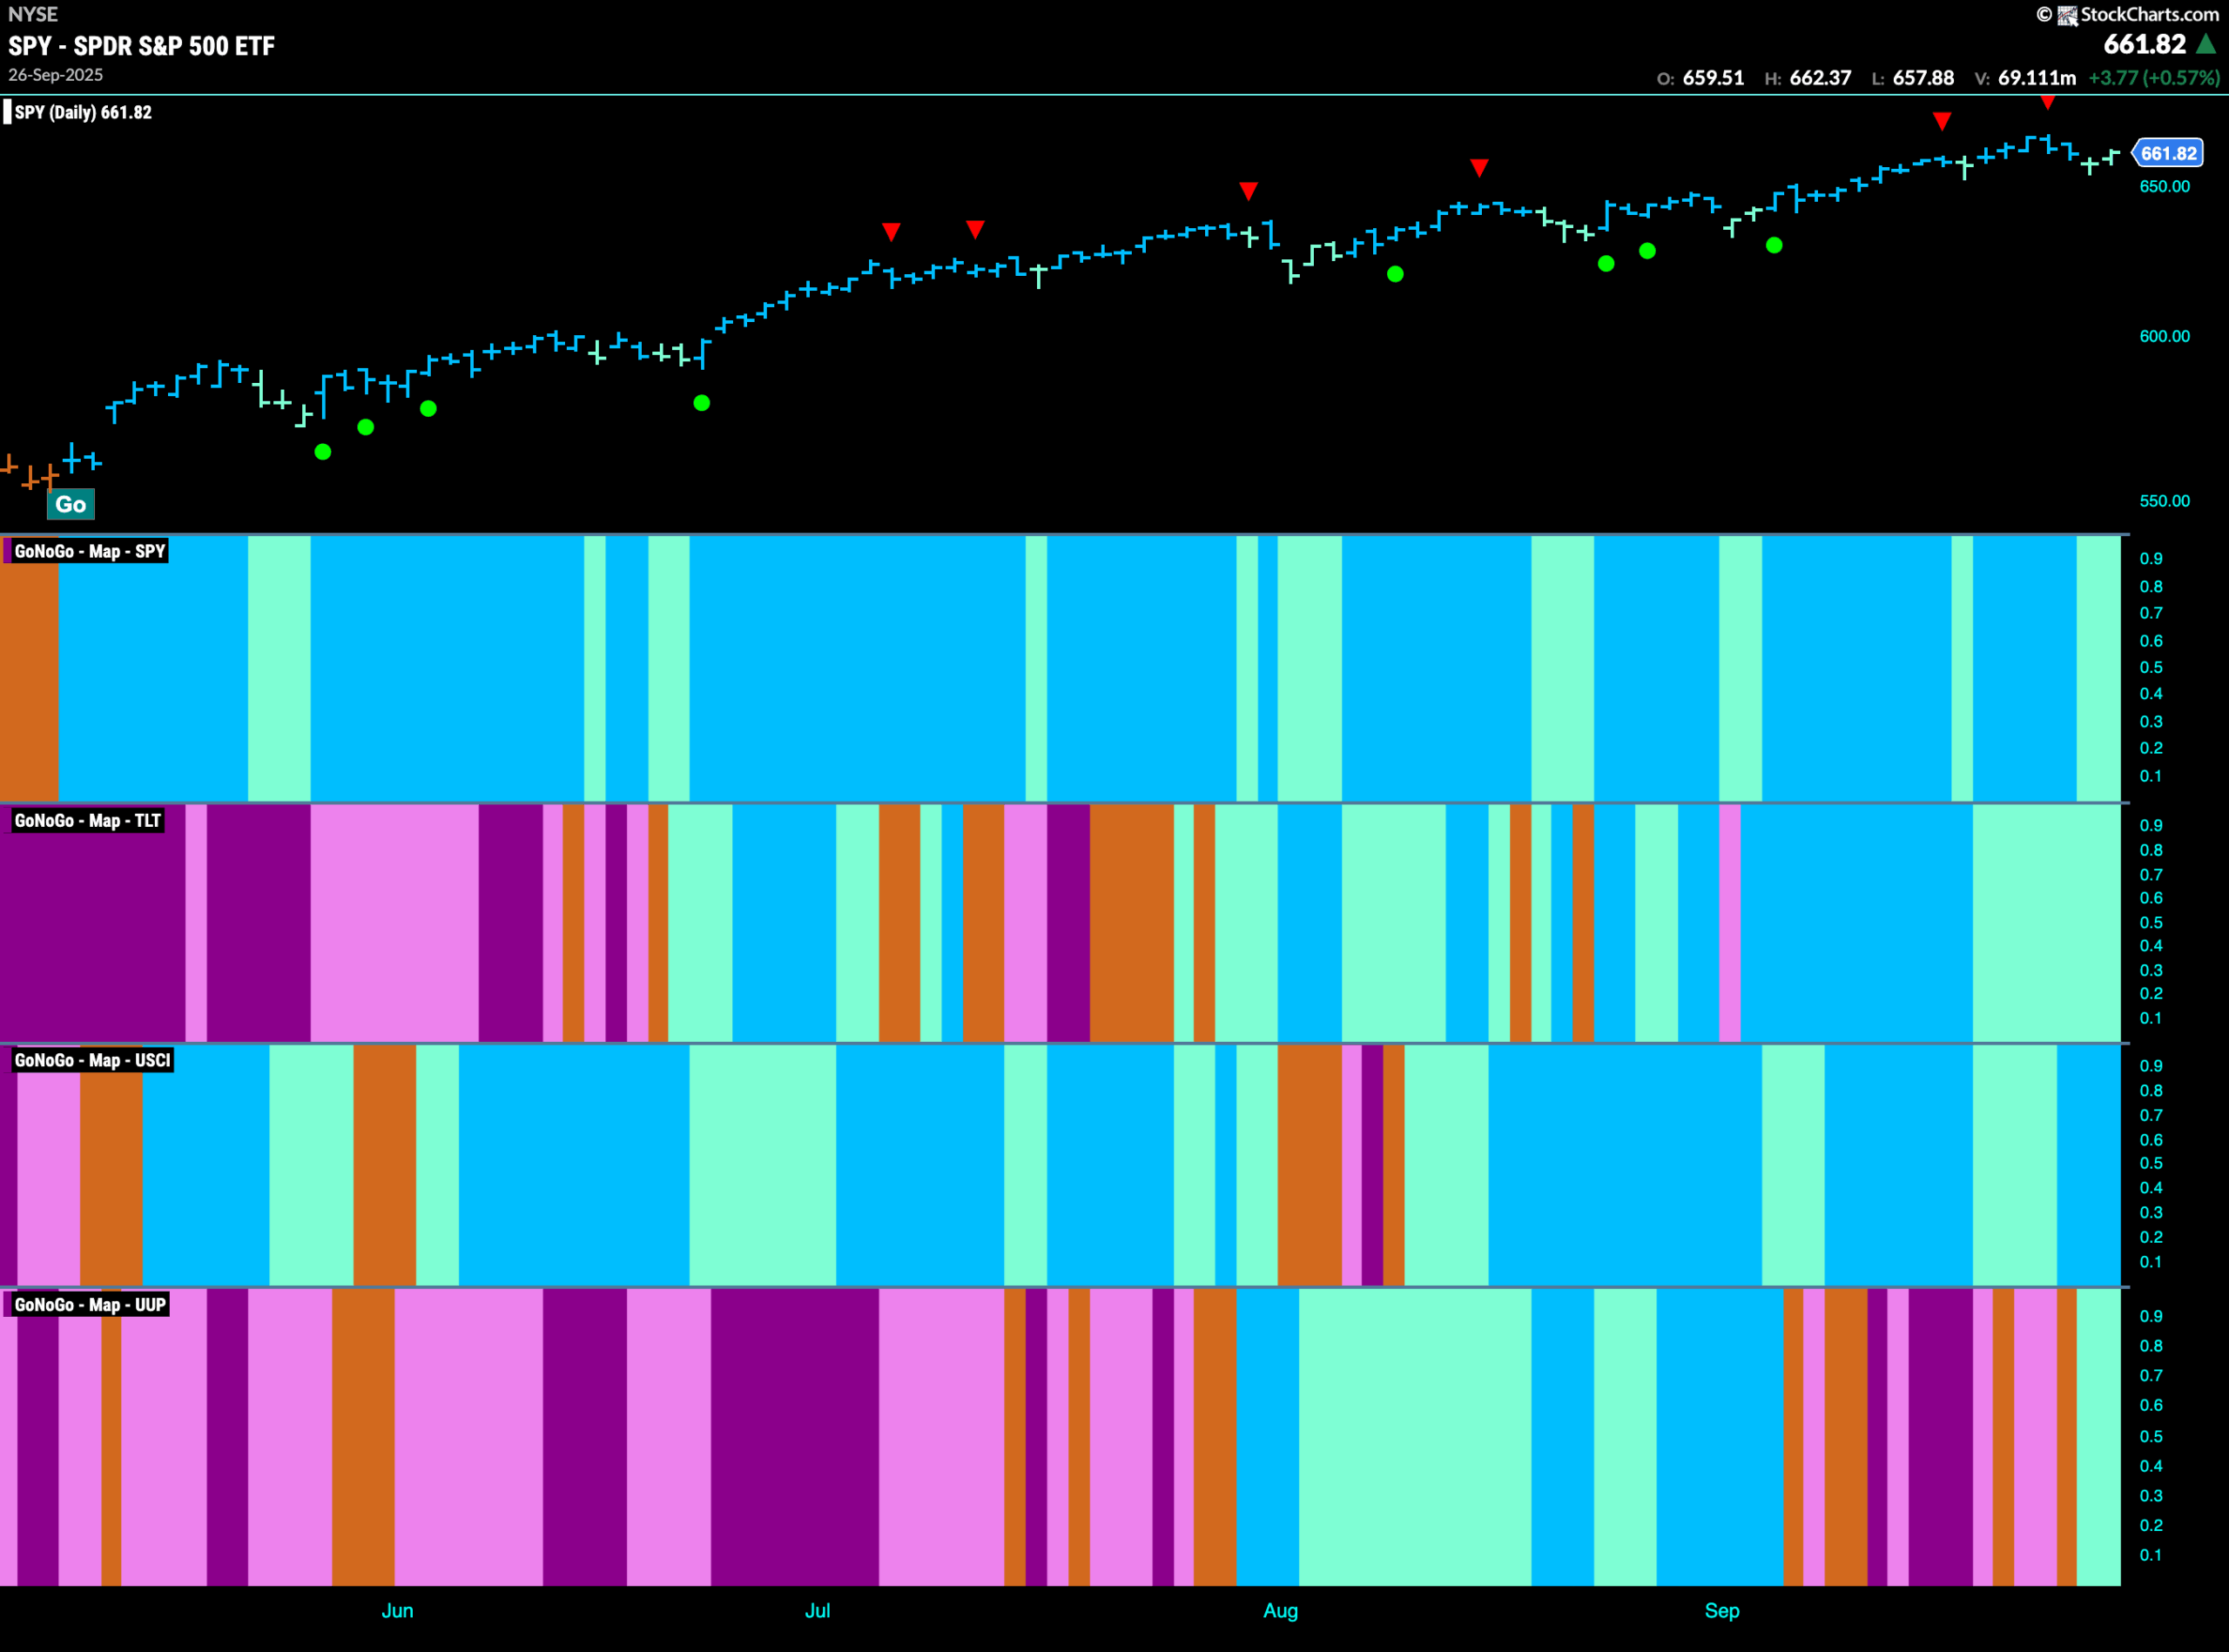Select the GoNoGo - Map - TLT panel label
This screenshot has width=2229, height=1652.
87,821
